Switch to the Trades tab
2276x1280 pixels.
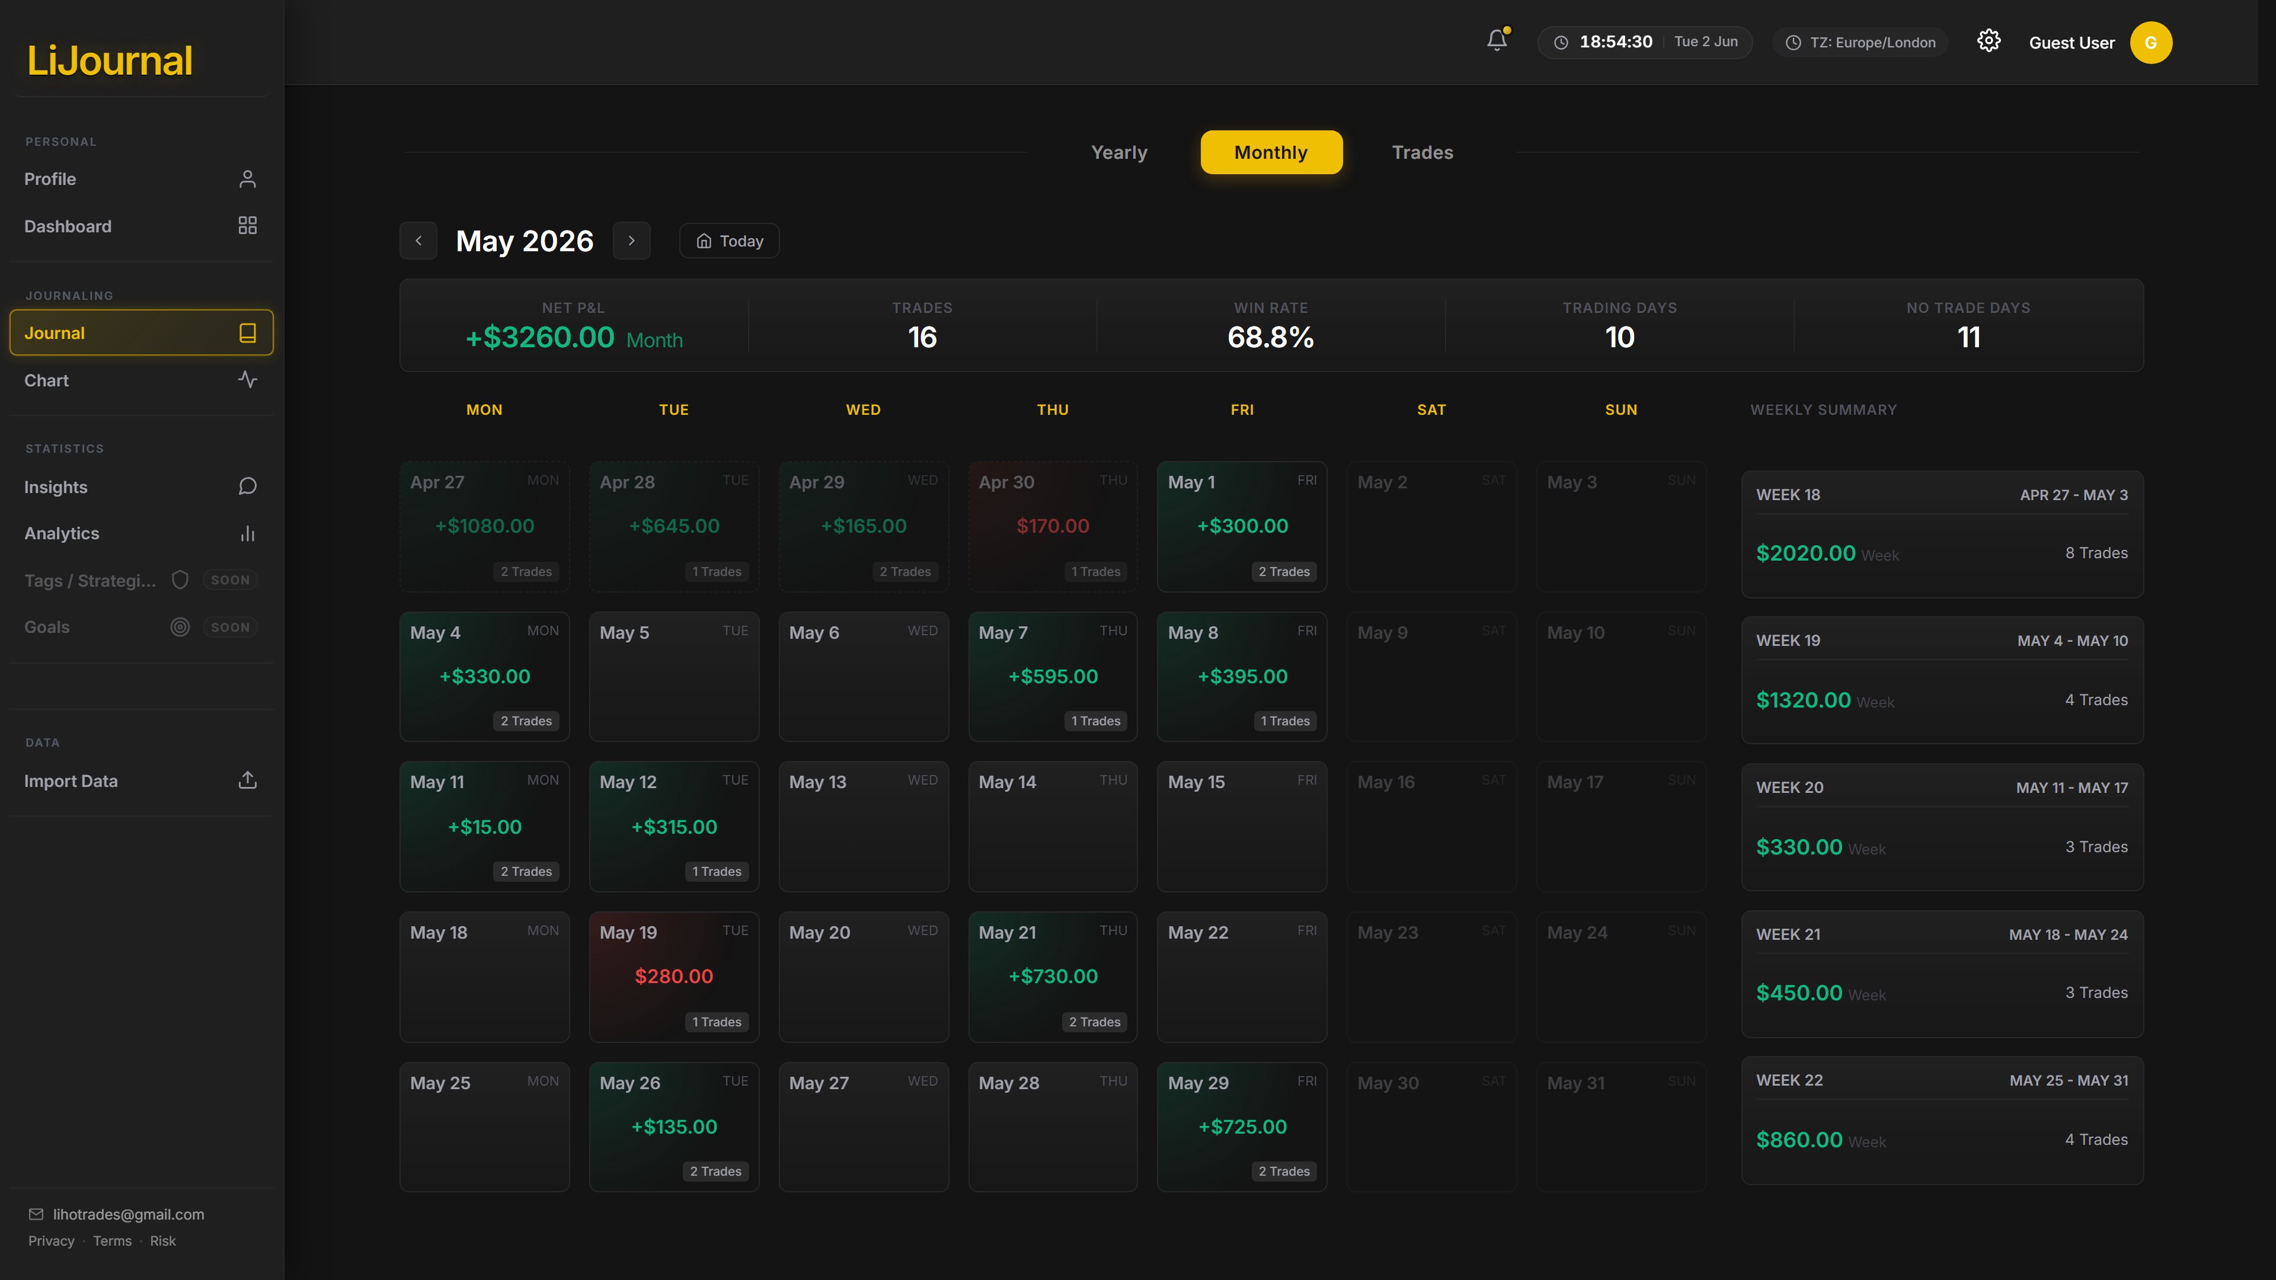pyautogui.click(x=1422, y=153)
